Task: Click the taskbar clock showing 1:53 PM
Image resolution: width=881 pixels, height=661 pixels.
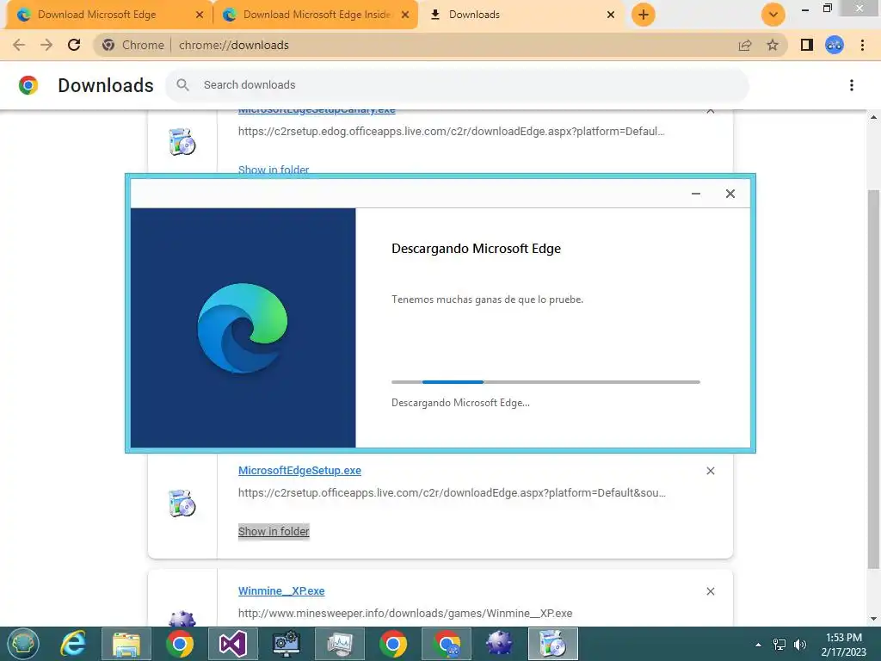Action: (843, 645)
